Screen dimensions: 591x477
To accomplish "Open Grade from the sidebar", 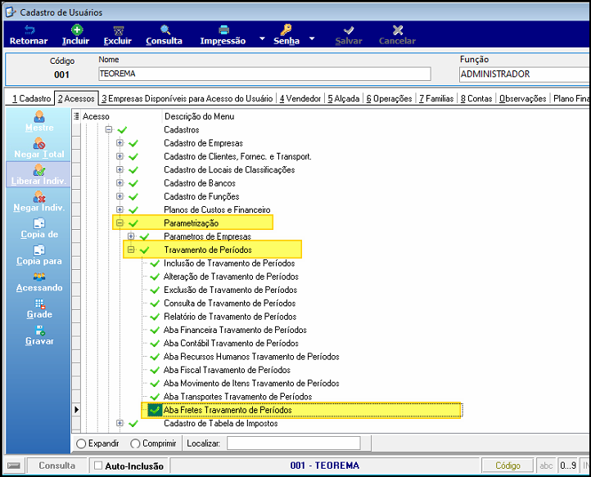I will pyautogui.click(x=39, y=308).
